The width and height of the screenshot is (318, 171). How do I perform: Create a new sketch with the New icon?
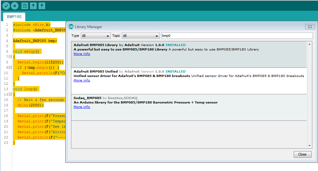pos(25,6)
